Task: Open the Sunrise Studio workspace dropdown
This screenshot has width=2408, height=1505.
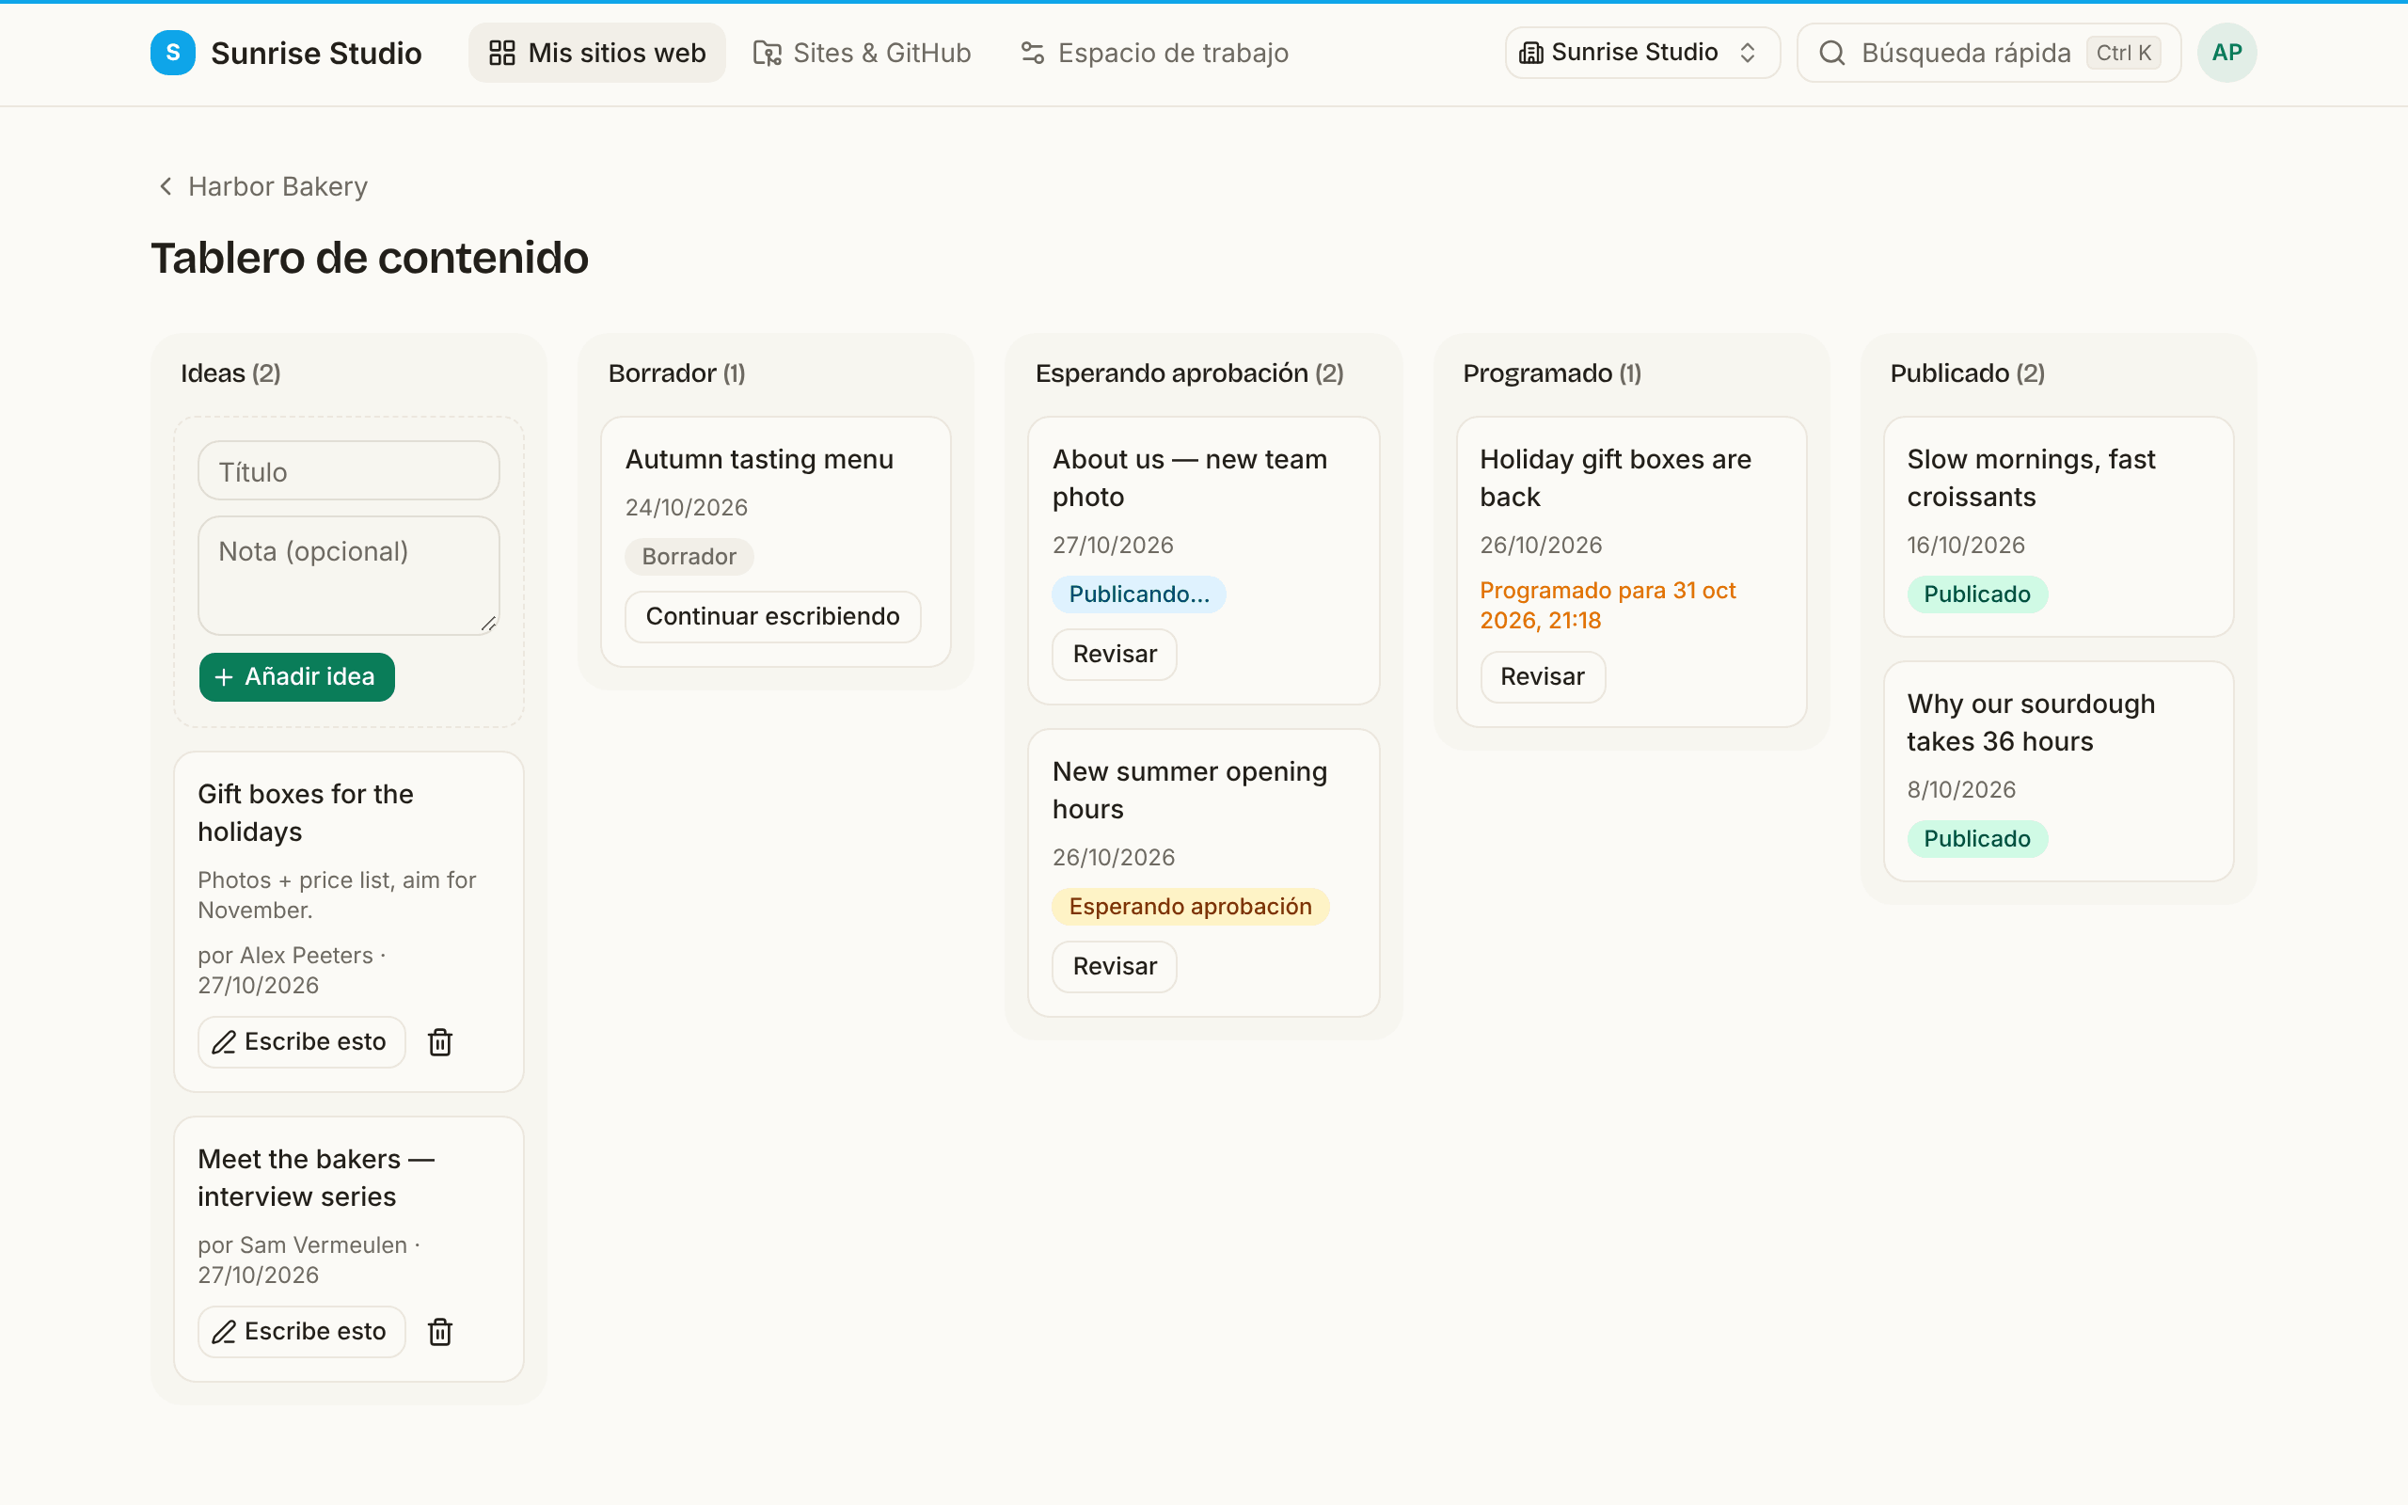Action: pos(1641,53)
